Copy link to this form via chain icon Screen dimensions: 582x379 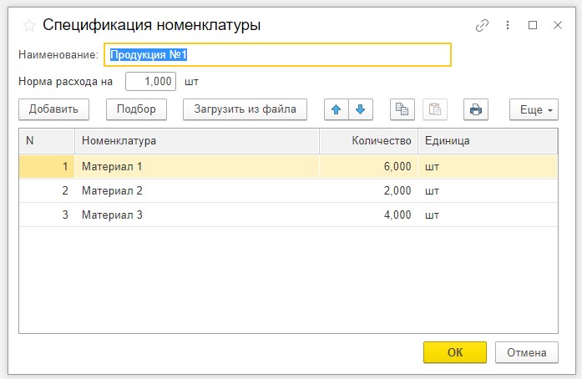click(x=482, y=25)
